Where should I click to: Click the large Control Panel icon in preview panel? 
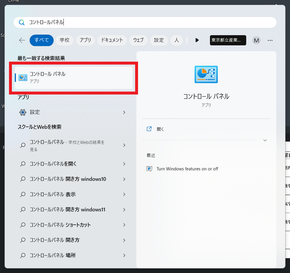[x=206, y=74]
